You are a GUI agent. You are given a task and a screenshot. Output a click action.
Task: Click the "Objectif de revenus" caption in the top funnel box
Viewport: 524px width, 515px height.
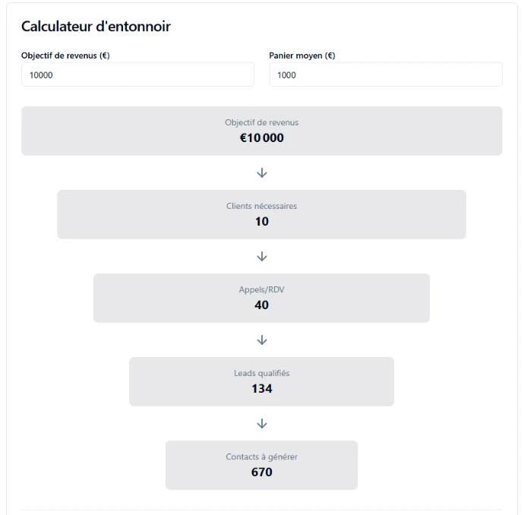262,122
